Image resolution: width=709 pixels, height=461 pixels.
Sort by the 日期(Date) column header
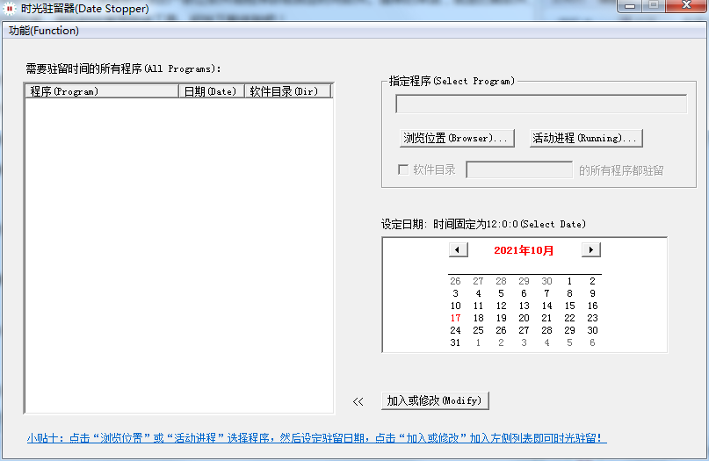coord(212,91)
